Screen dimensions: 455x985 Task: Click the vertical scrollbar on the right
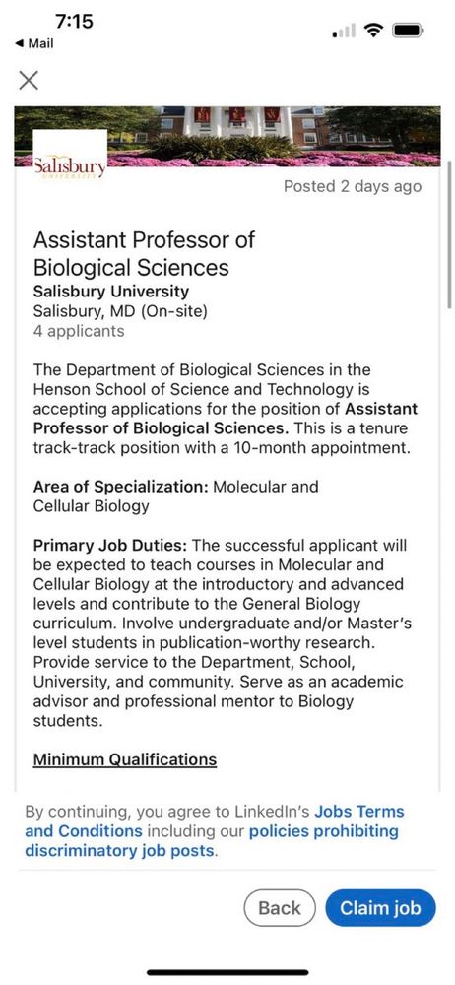coord(449,233)
